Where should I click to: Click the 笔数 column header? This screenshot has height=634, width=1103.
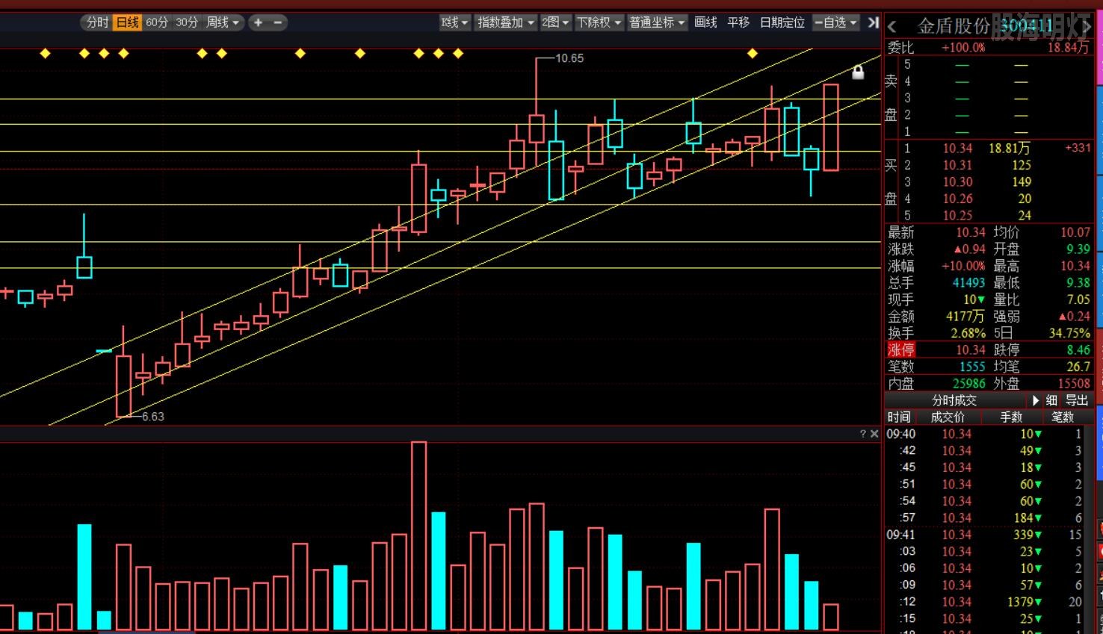coord(1063,417)
